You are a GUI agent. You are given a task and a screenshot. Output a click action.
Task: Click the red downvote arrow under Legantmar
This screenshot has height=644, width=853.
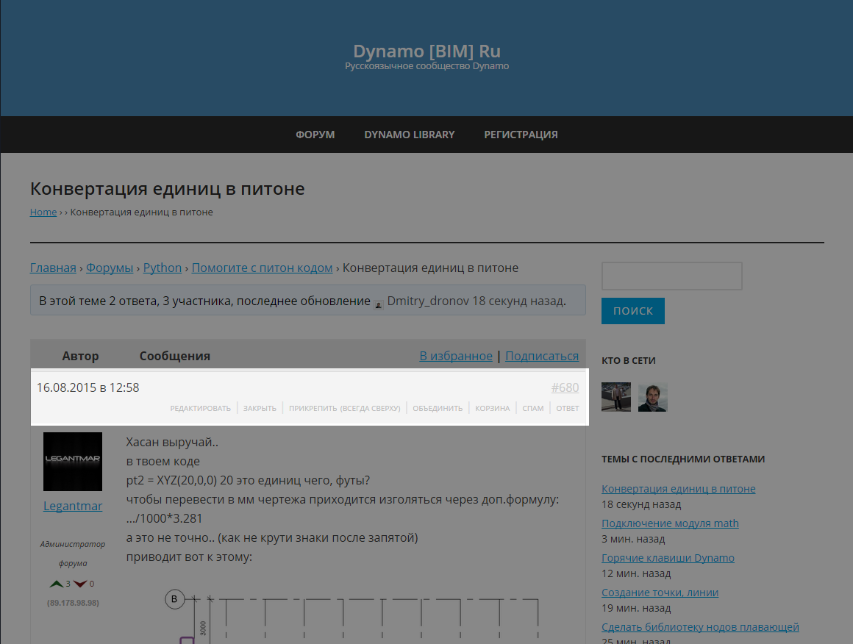pos(80,584)
